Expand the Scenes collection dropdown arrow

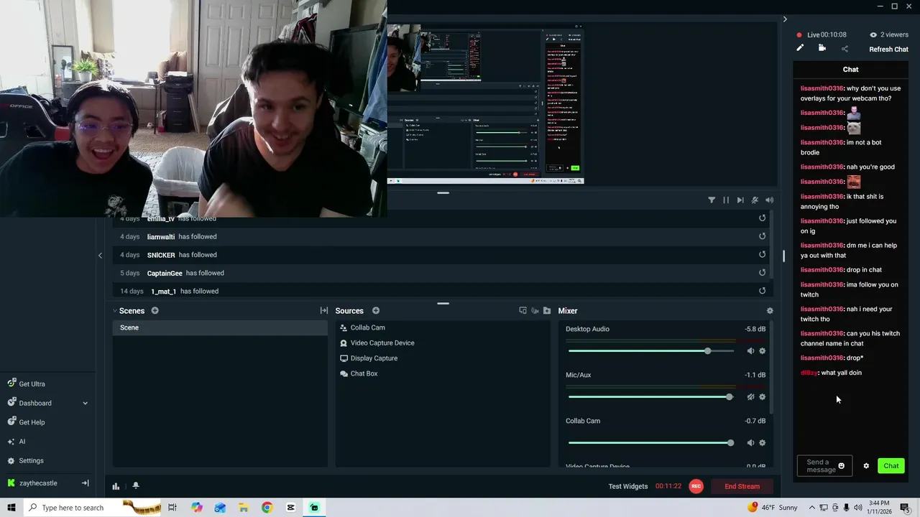coord(114,311)
